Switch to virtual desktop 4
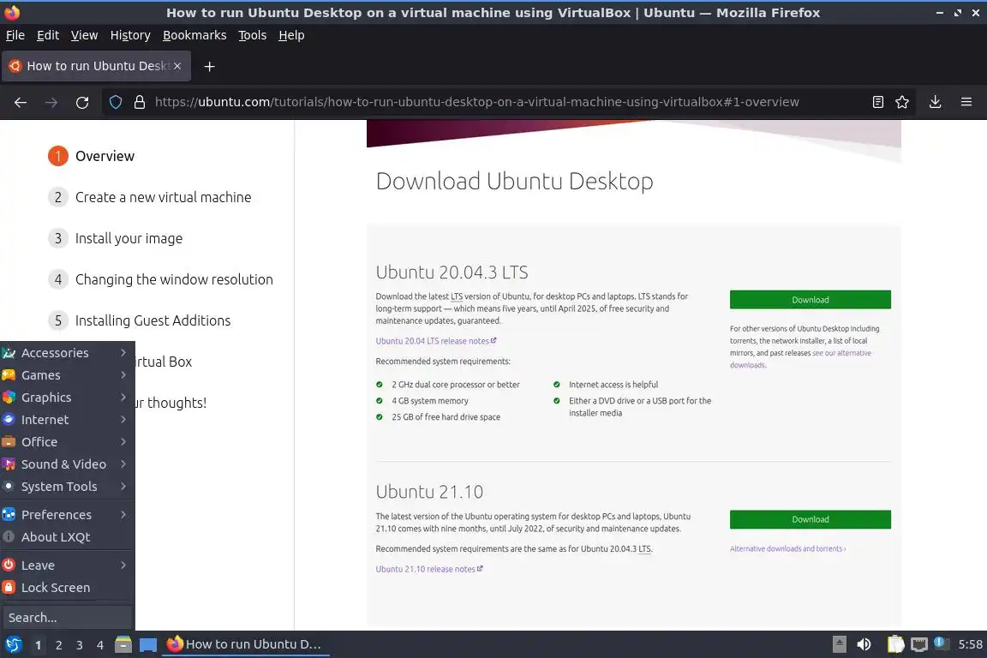 pyautogui.click(x=100, y=645)
